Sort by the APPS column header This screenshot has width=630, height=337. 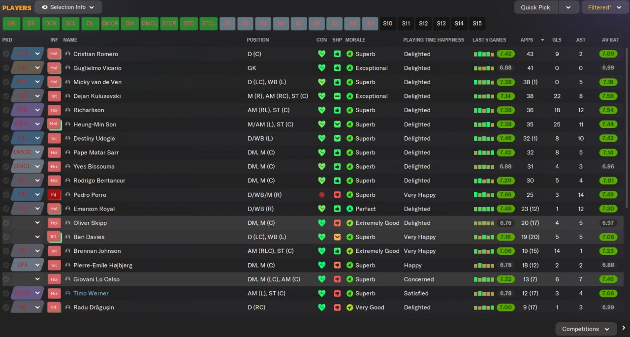click(527, 40)
